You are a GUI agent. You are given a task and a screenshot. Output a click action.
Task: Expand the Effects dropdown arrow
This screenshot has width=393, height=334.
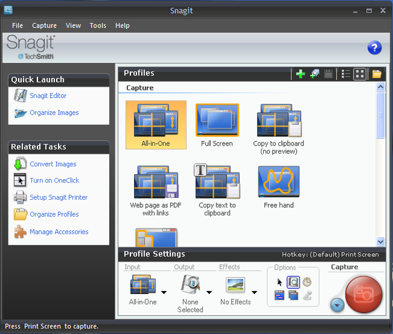pyautogui.click(x=255, y=292)
